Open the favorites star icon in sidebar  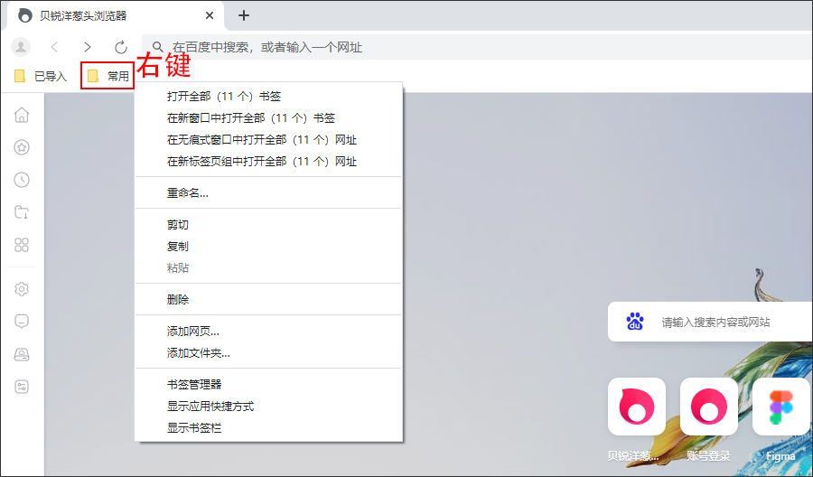[22, 147]
